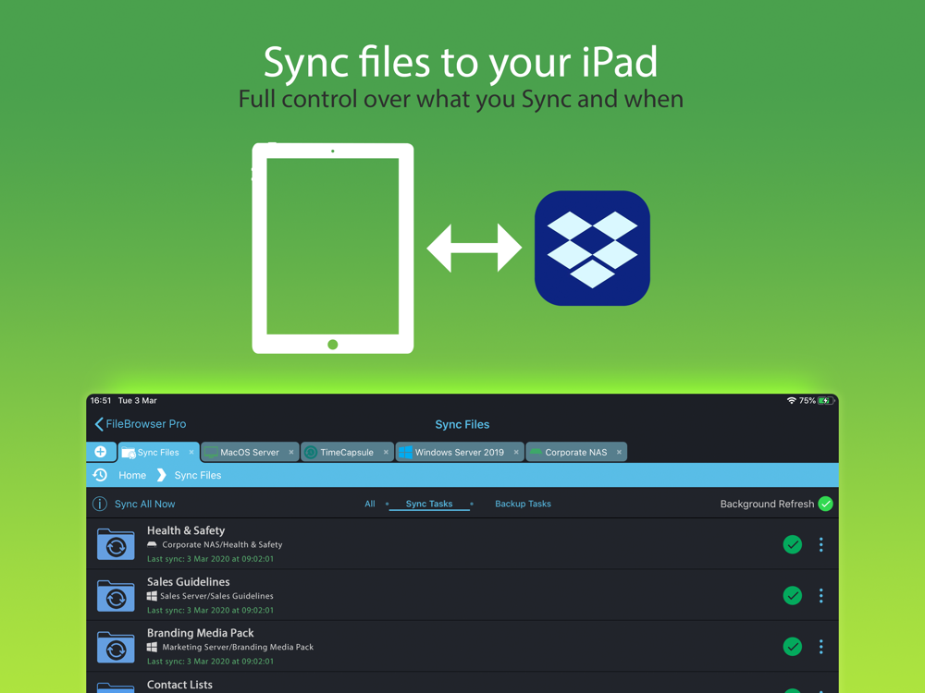
Task: Open the Corporate NAS tab
Action: pos(575,453)
